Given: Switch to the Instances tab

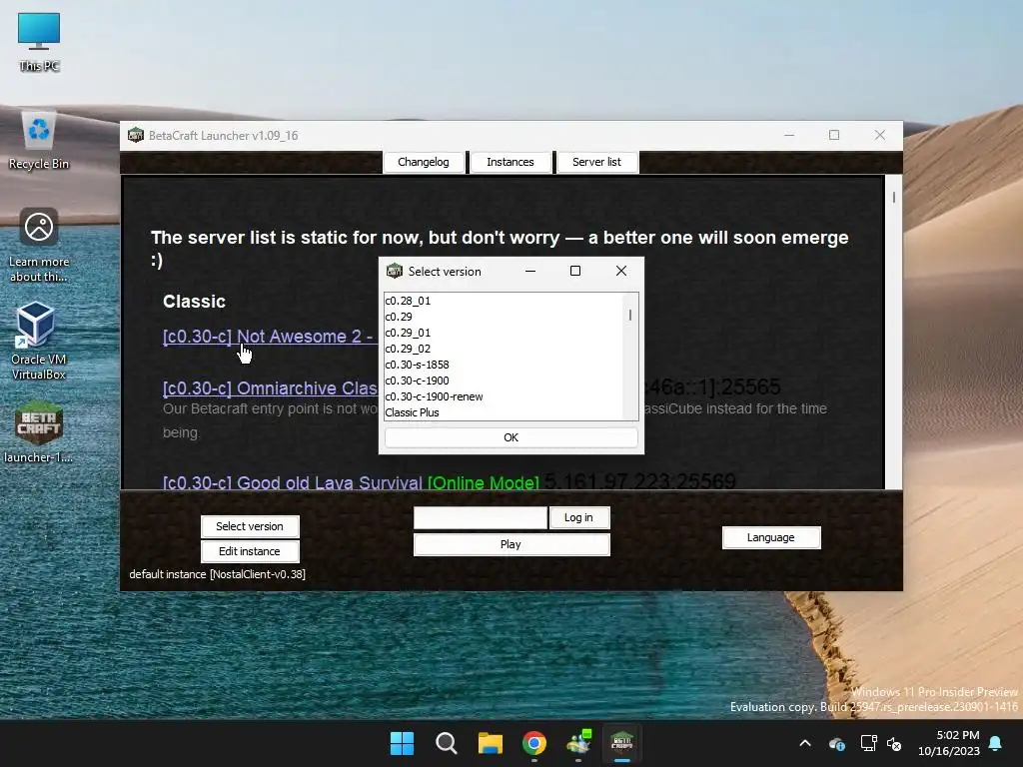Looking at the screenshot, I should click(511, 162).
